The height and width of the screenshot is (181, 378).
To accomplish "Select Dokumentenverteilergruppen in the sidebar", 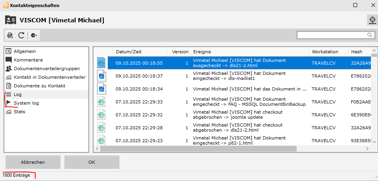I will [x=46, y=69].
